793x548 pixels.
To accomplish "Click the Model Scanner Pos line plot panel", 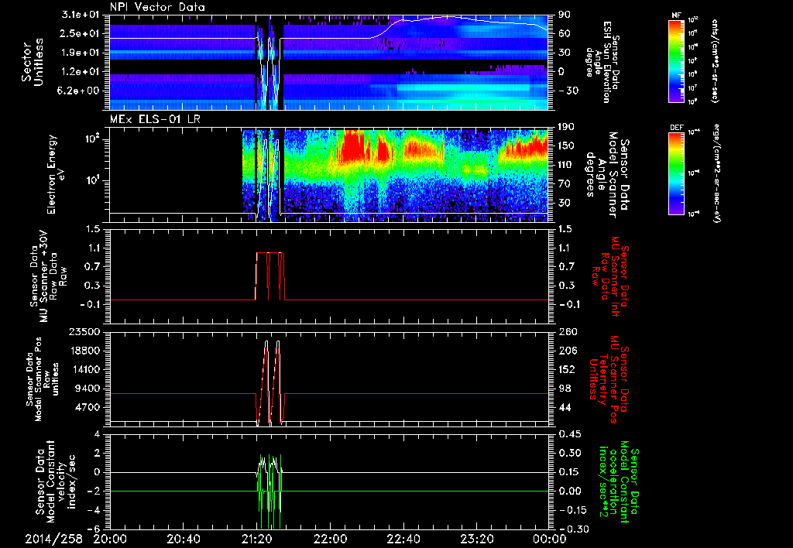I will coord(328,379).
